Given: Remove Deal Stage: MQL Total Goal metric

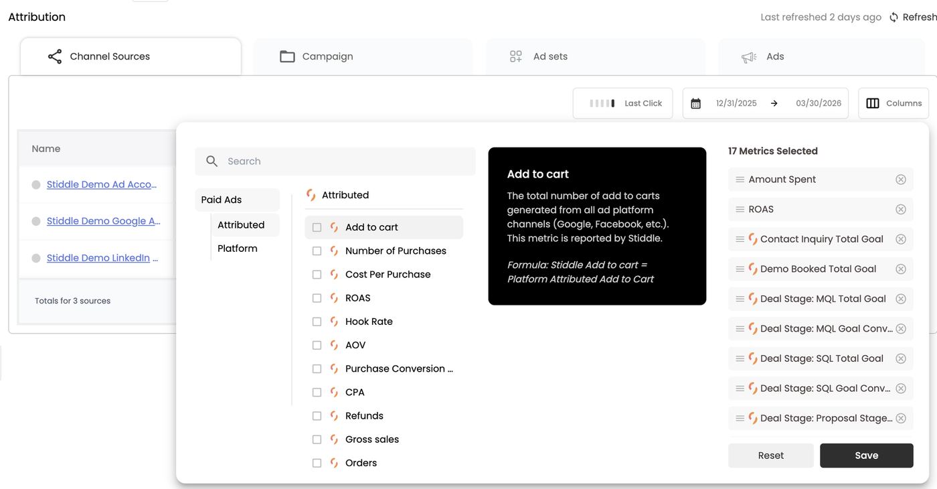Looking at the screenshot, I should coord(901,299).
